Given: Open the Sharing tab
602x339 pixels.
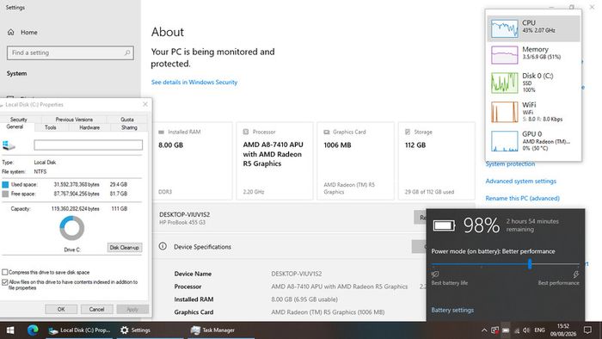Looking at the screenshot, I should click(129, 127).
